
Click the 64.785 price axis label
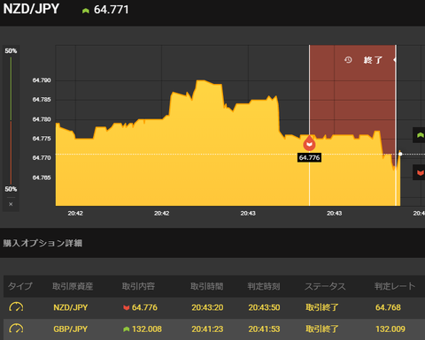pyautogui.click(x=42, y=100)
